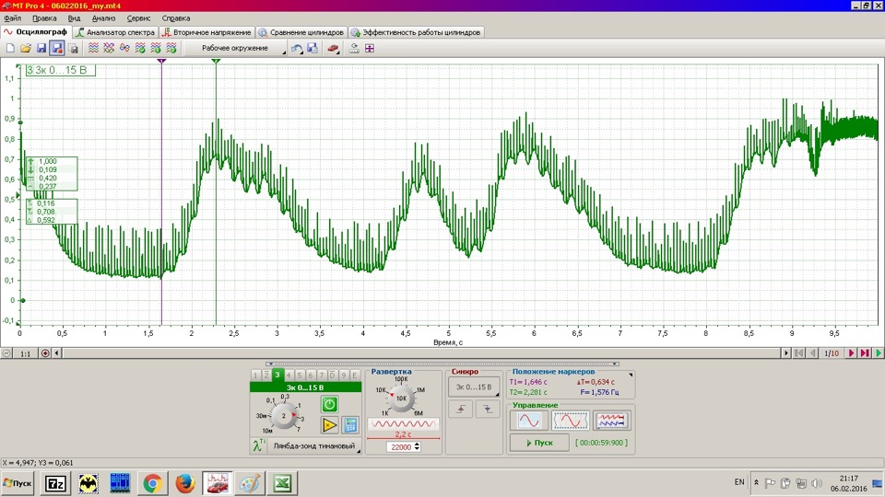Viewport: 885px width, 497px height.
Task: Open the Сервис menu
Action: (138, 18)
